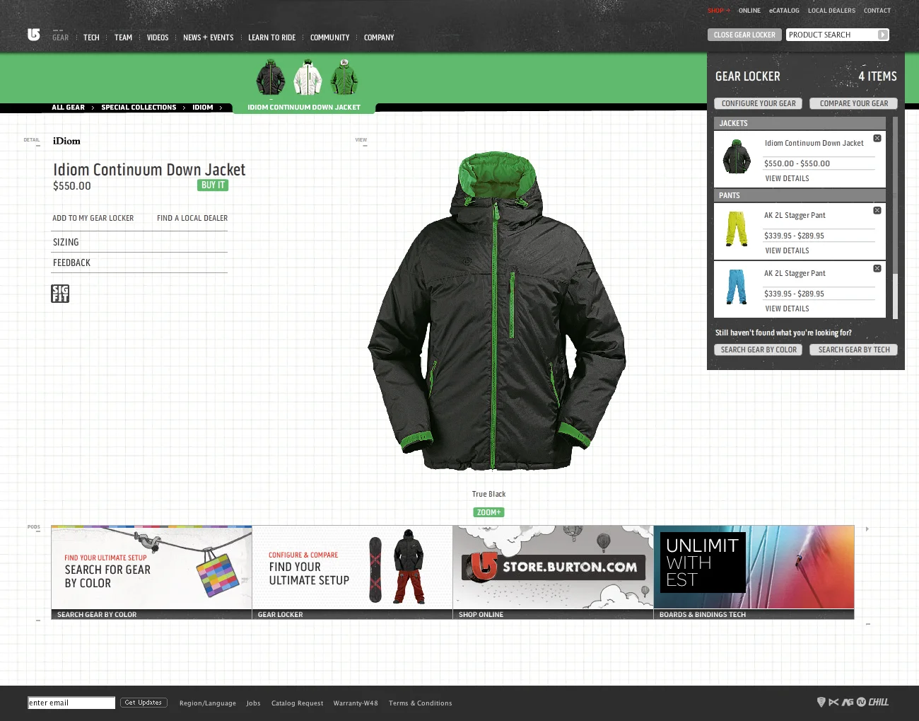Select the green jacket color thumbnail

pos(344,77)
